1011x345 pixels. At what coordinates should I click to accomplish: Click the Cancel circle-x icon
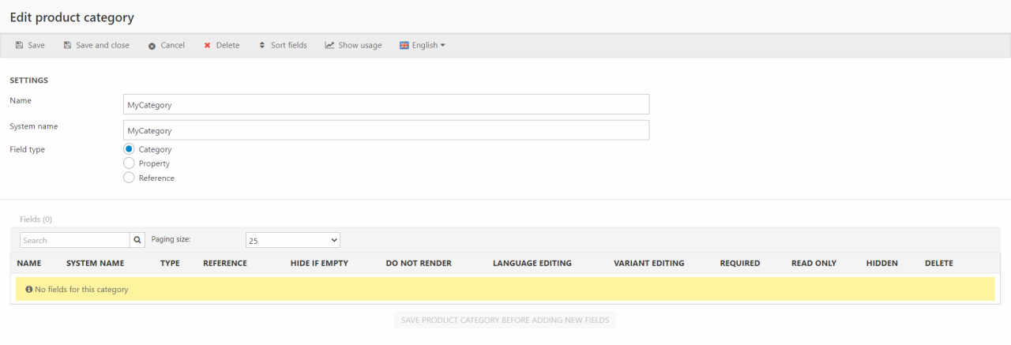[x=152, y=46]
